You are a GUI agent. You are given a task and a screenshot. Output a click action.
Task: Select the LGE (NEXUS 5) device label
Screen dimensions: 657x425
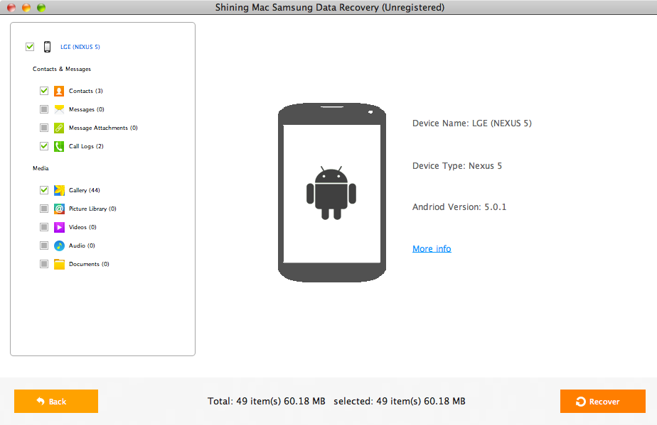(80, 47)
